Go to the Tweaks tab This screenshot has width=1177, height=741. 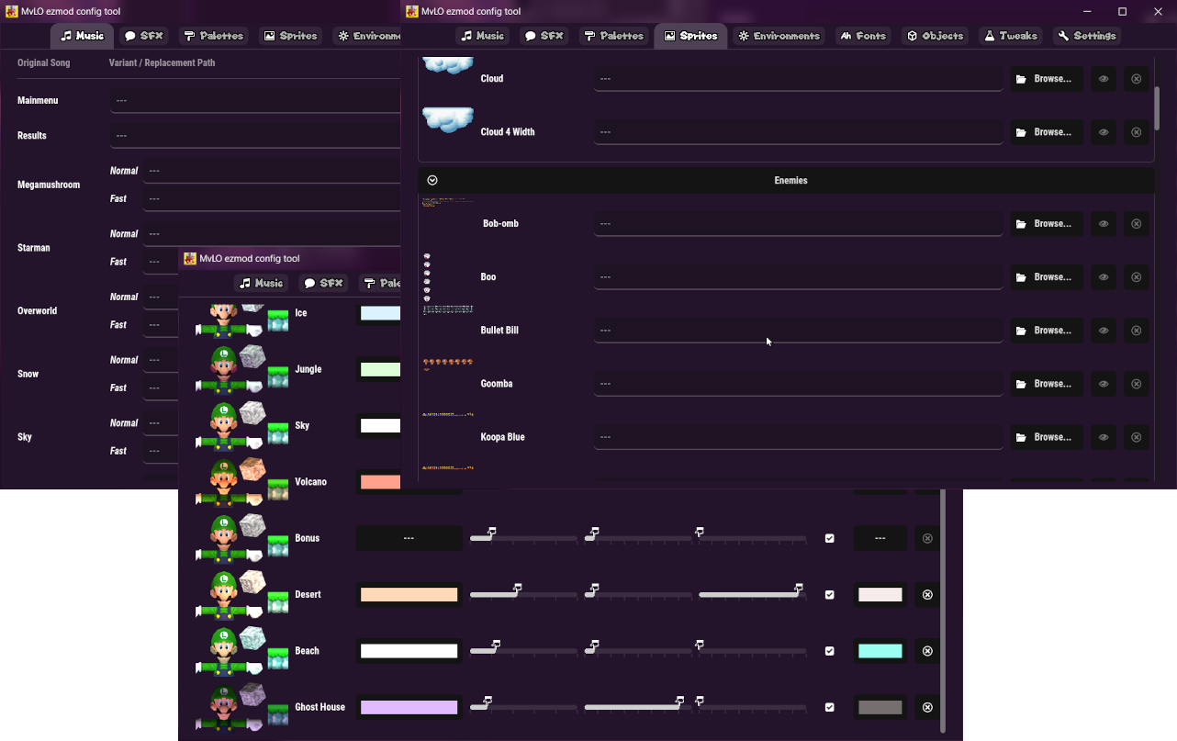pos(1010,36)
